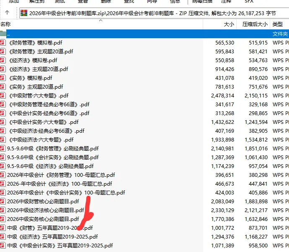Select file name 《中级财管·六大专题》.pdf
This screenshot has height=252, width=289.
[39, 96]
